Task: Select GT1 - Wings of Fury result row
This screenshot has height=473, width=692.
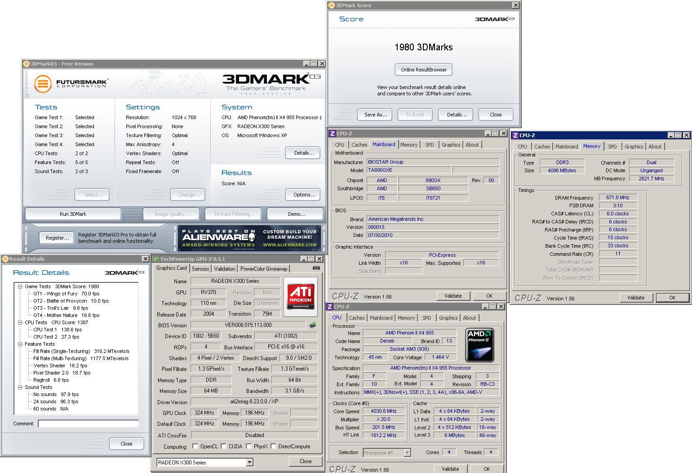Action: click(x=66, y=294)
